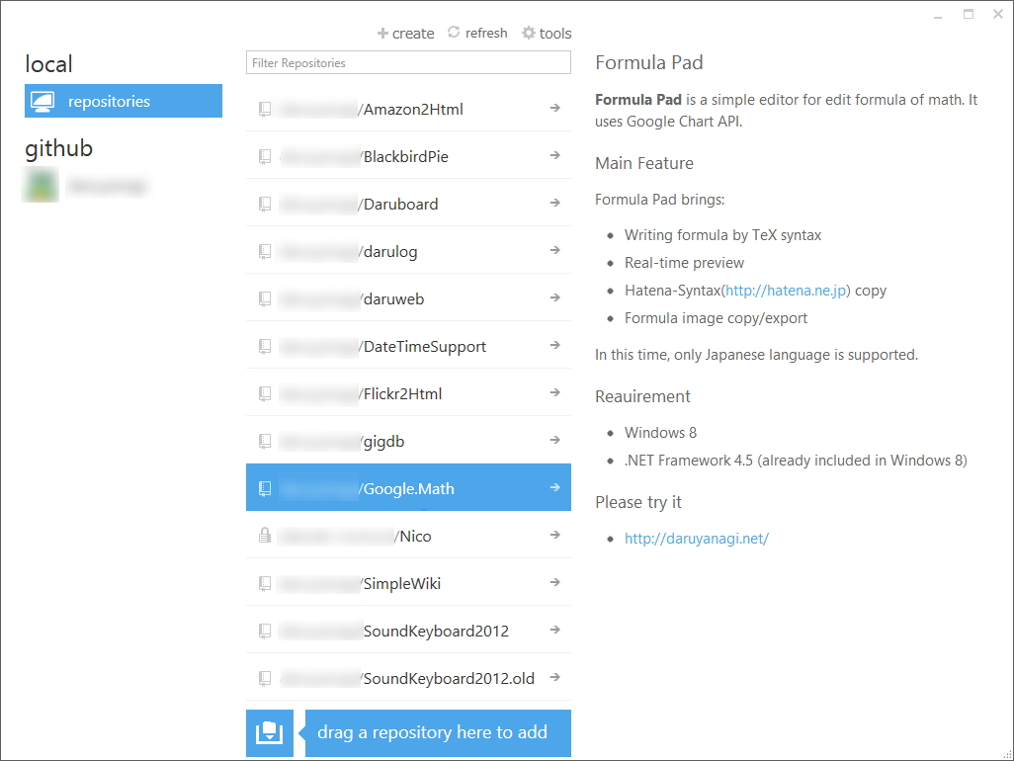Select the local section header
Image resolution: width=1014 pixels, height=761 pixels.
[47, 63]
